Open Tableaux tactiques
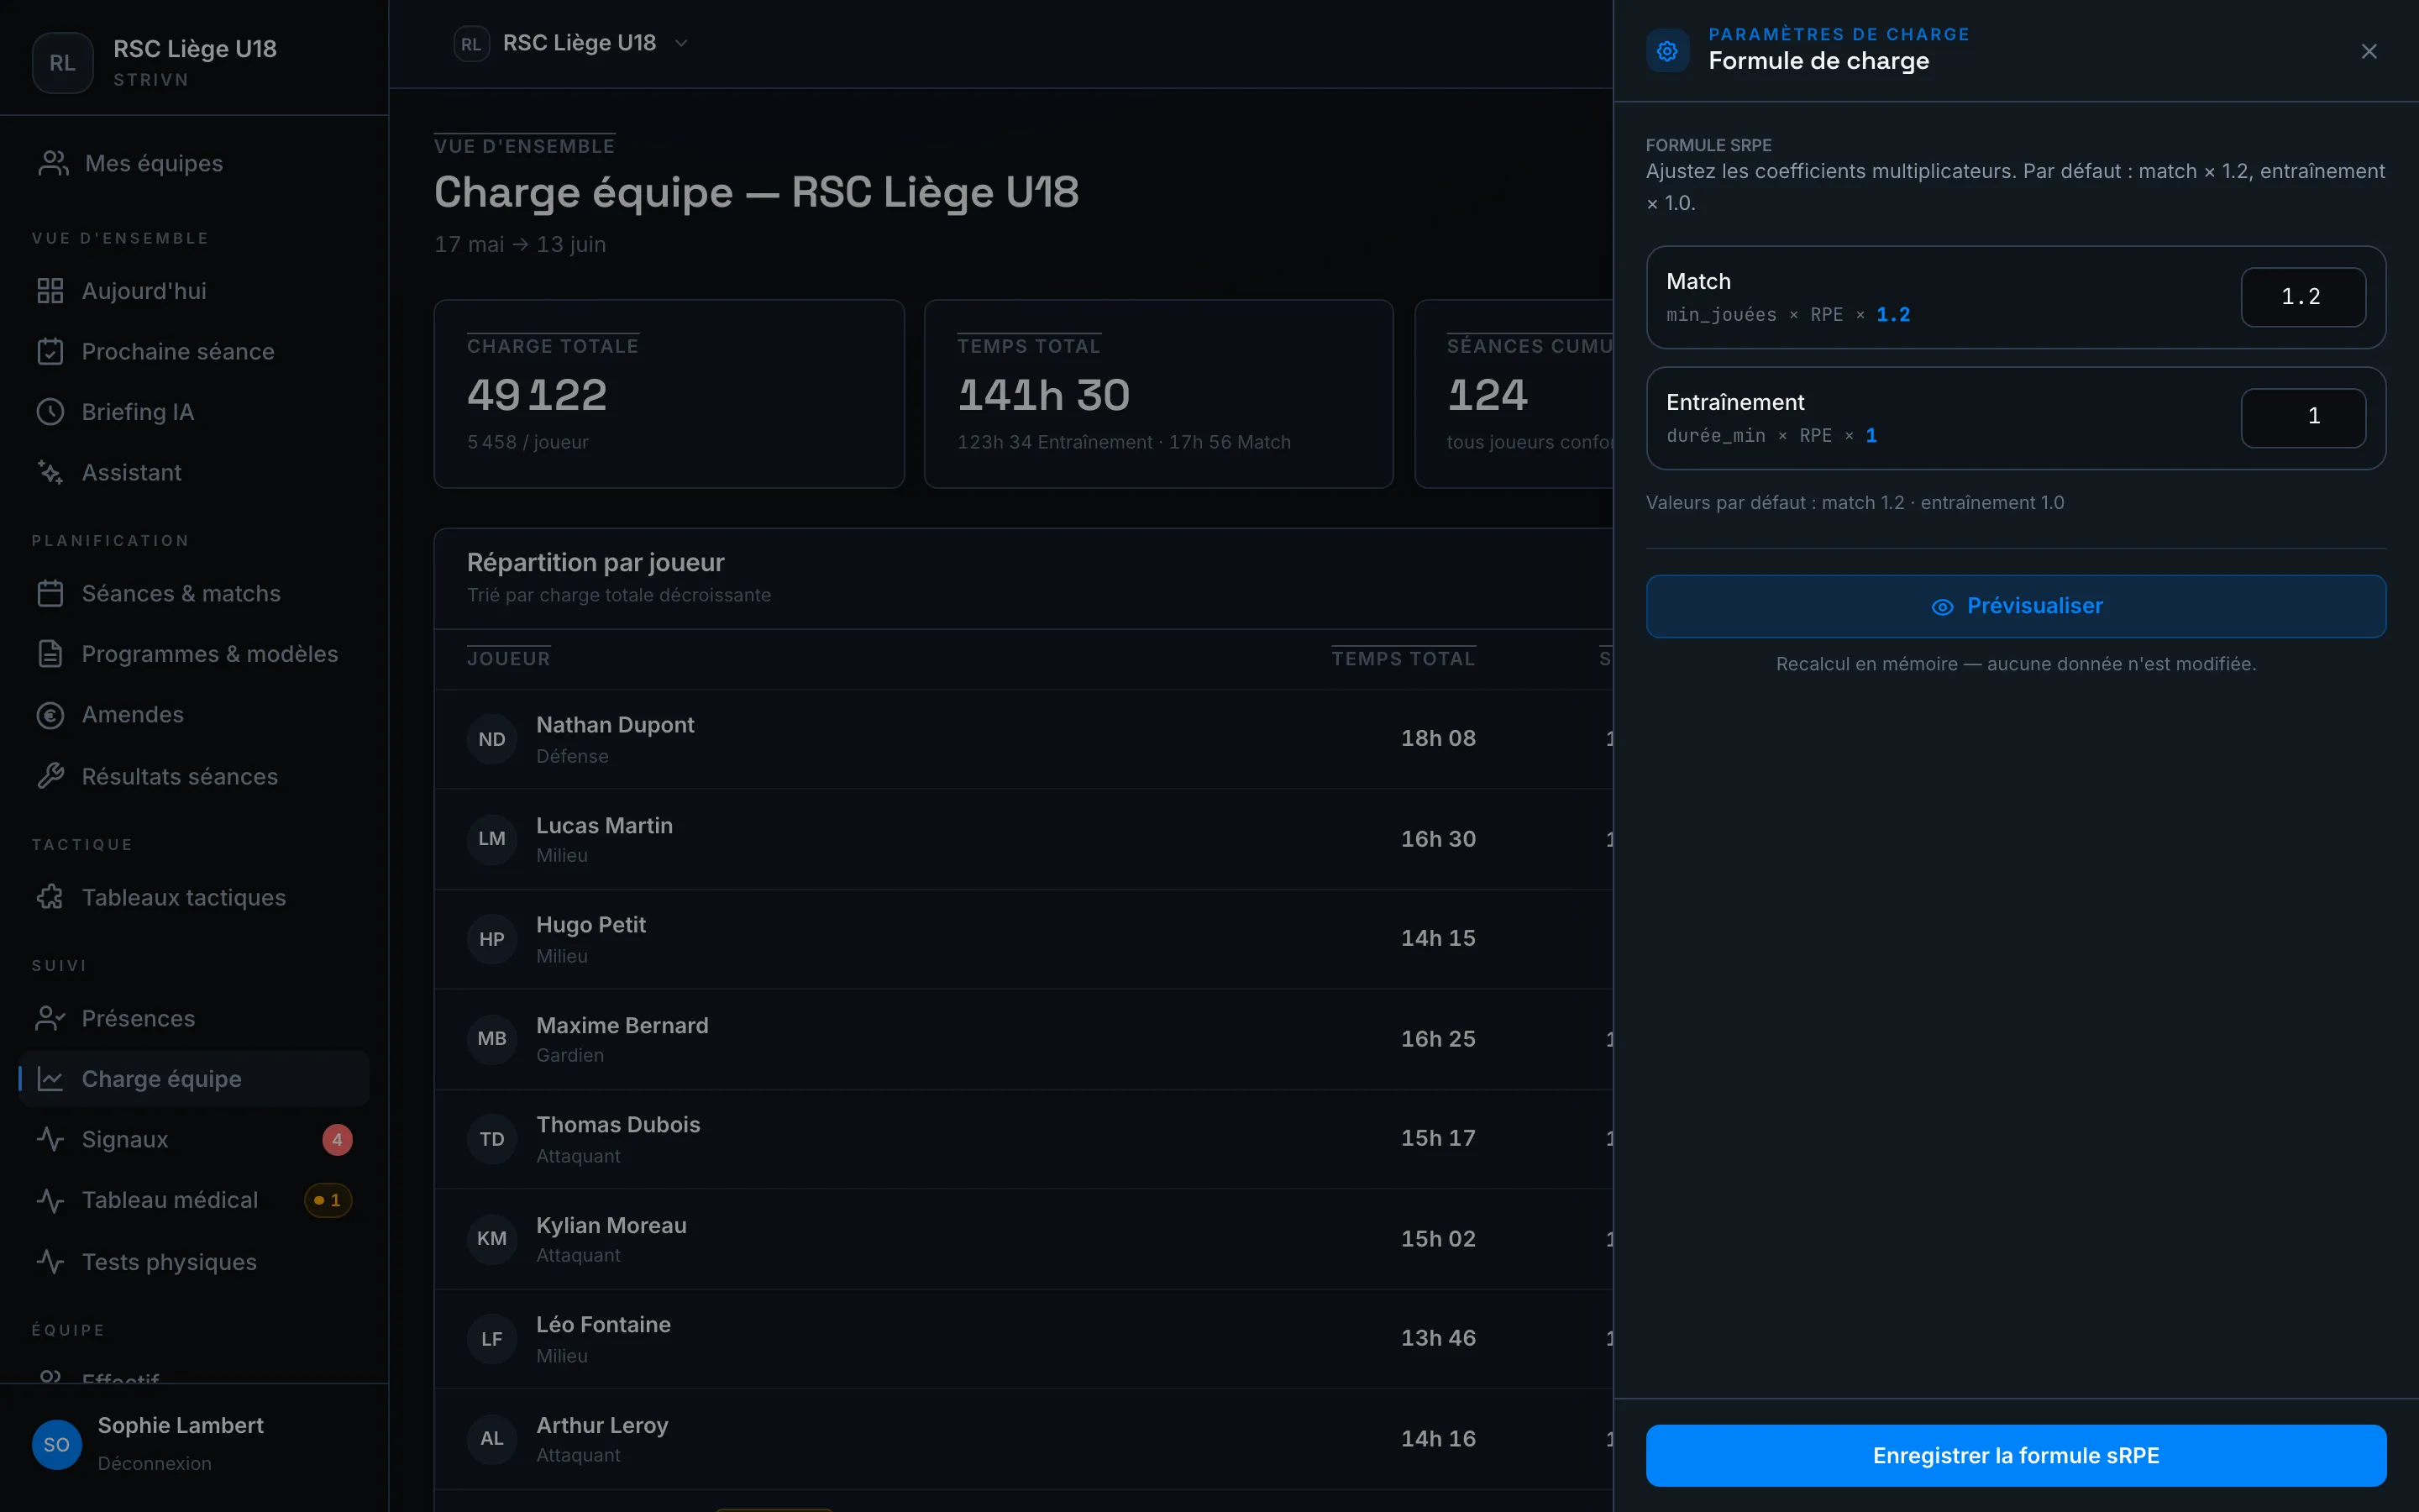The height and width of the screenshot is (1512, 2419). pyautogui.click(x=194, y=897)
